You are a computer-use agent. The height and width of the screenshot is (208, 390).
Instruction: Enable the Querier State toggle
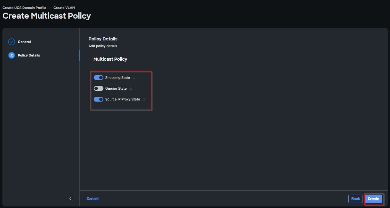coord(99,89)
